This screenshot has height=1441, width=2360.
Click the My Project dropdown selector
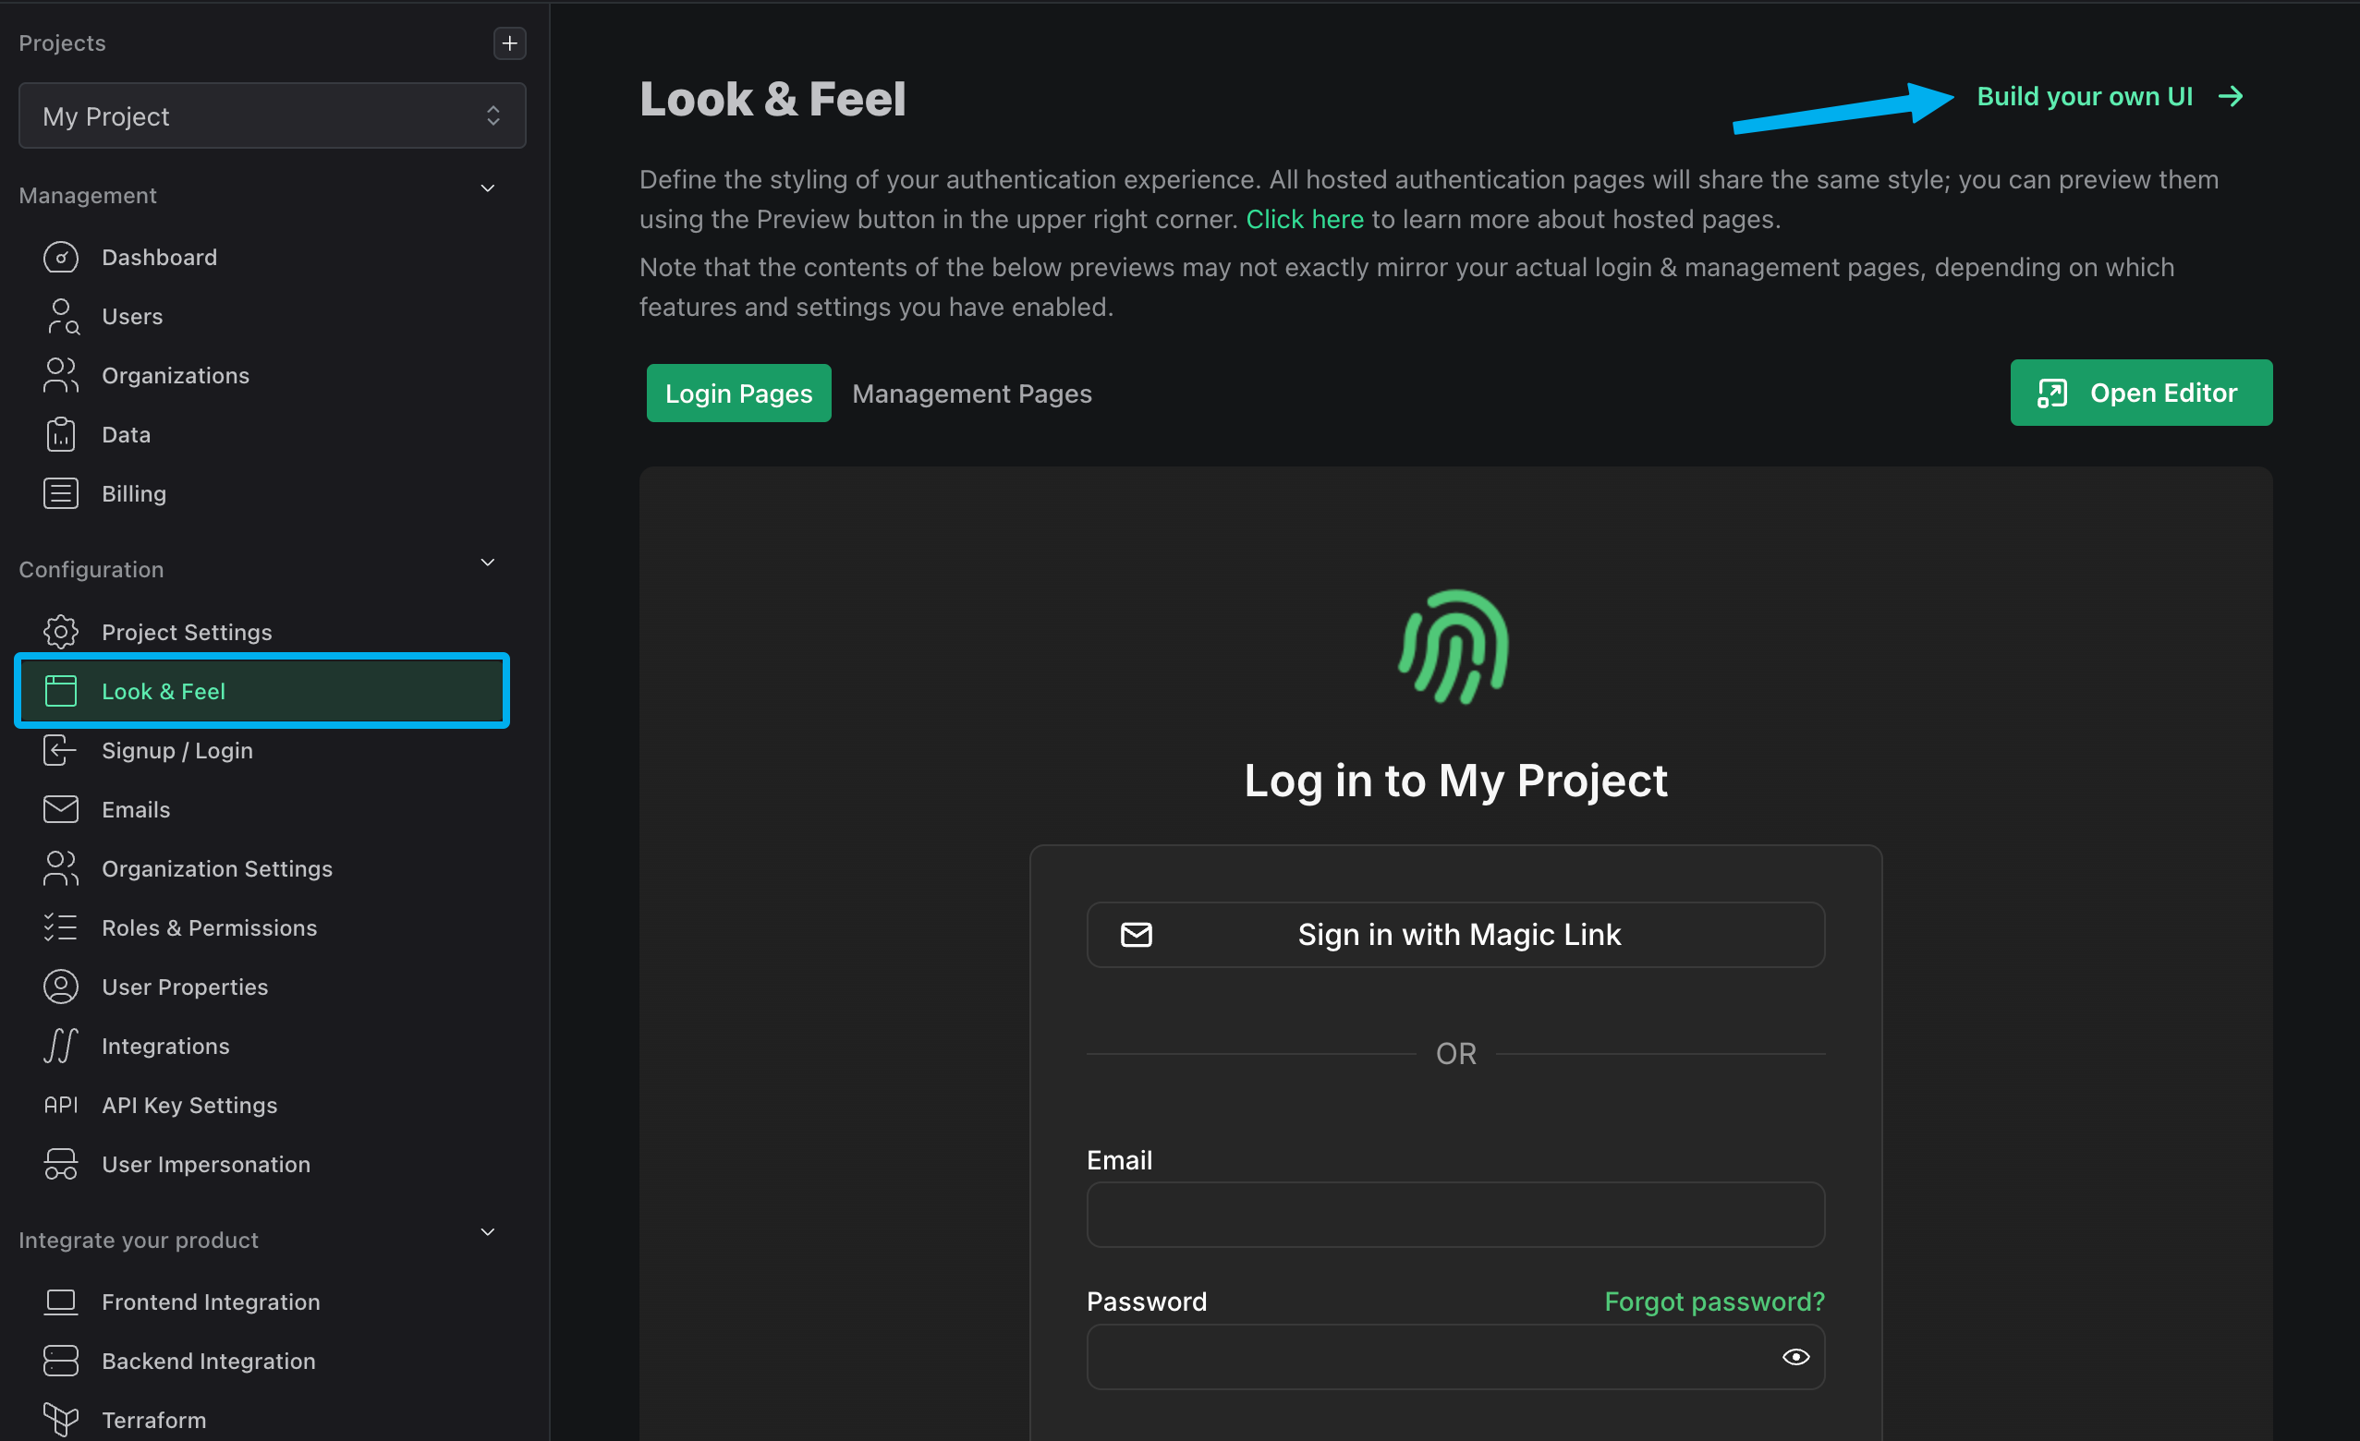[x=270, y=115]
